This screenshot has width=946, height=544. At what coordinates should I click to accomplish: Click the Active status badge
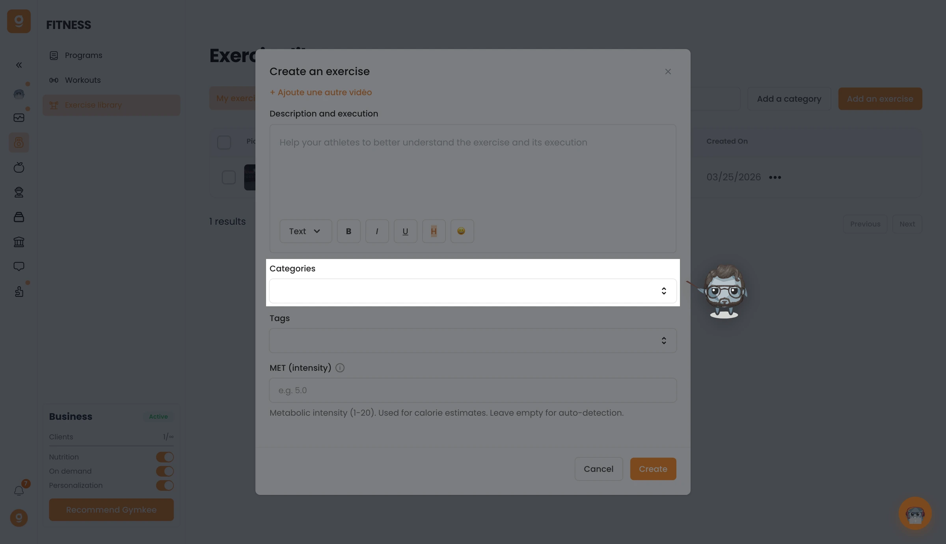coord(158,417)
